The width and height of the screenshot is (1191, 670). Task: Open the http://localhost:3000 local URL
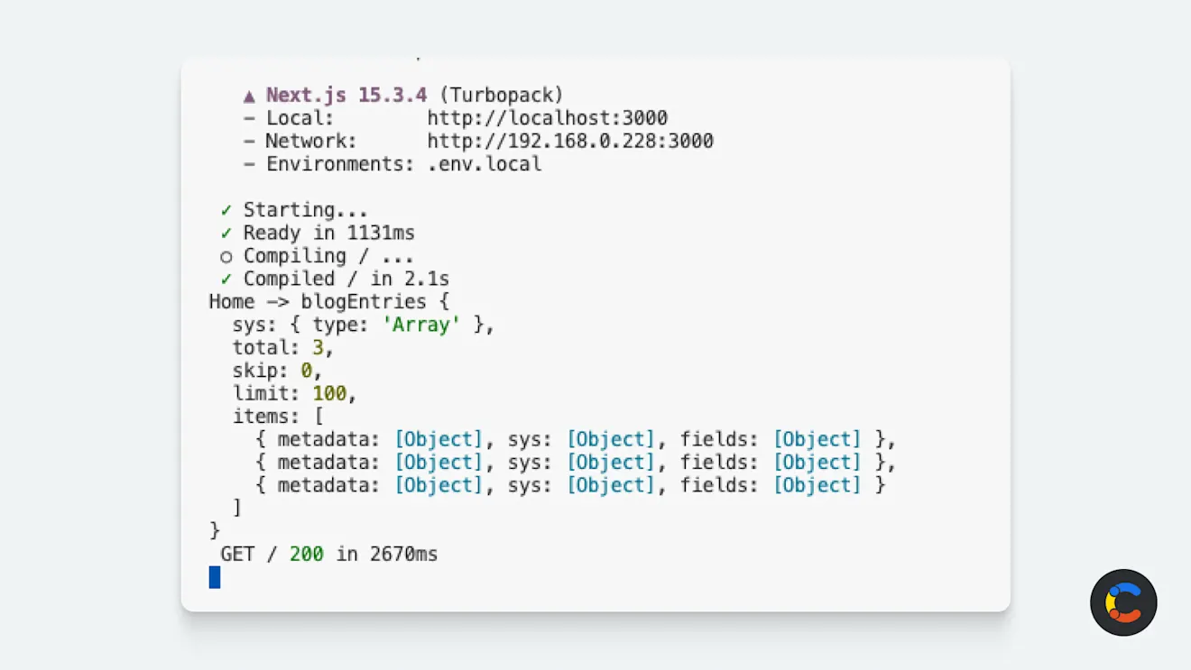[548, 118]
